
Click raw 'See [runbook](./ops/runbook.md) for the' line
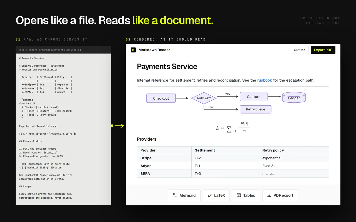(46, 175)
